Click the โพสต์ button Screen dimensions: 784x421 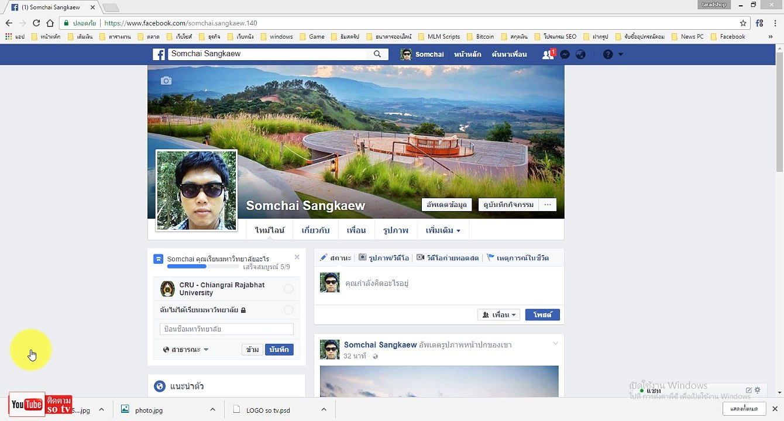click(542, 315)
